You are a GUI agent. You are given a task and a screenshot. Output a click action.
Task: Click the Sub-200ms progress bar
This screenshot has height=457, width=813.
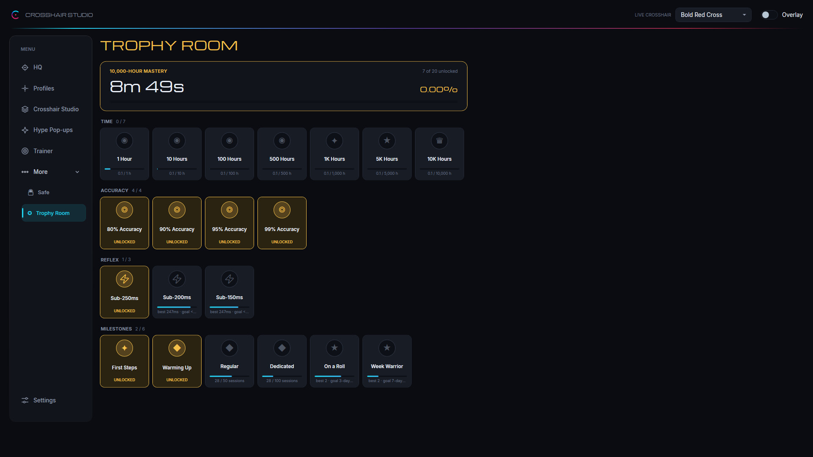177,307
